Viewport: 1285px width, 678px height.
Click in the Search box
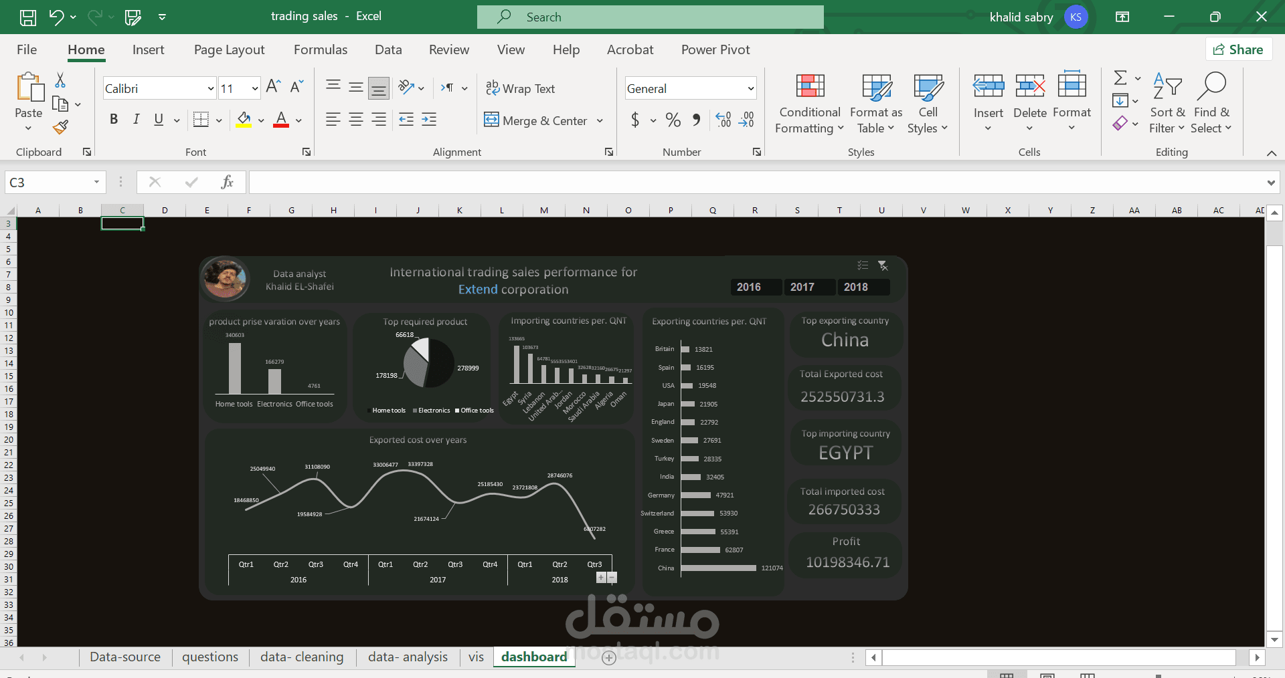[x=651, y=17]
